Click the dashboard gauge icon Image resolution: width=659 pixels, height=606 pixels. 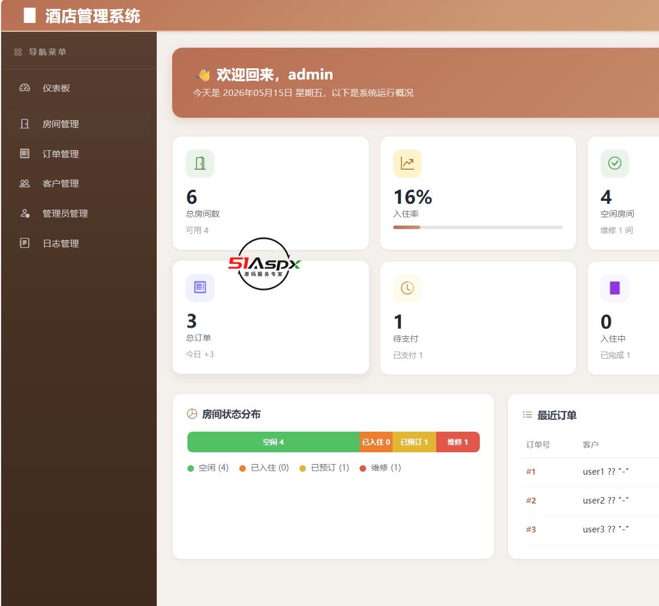(25, 88)
